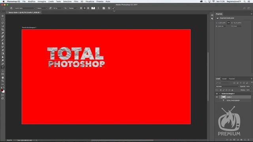Commit text edits with the checkmark

[x=113, y=8]
